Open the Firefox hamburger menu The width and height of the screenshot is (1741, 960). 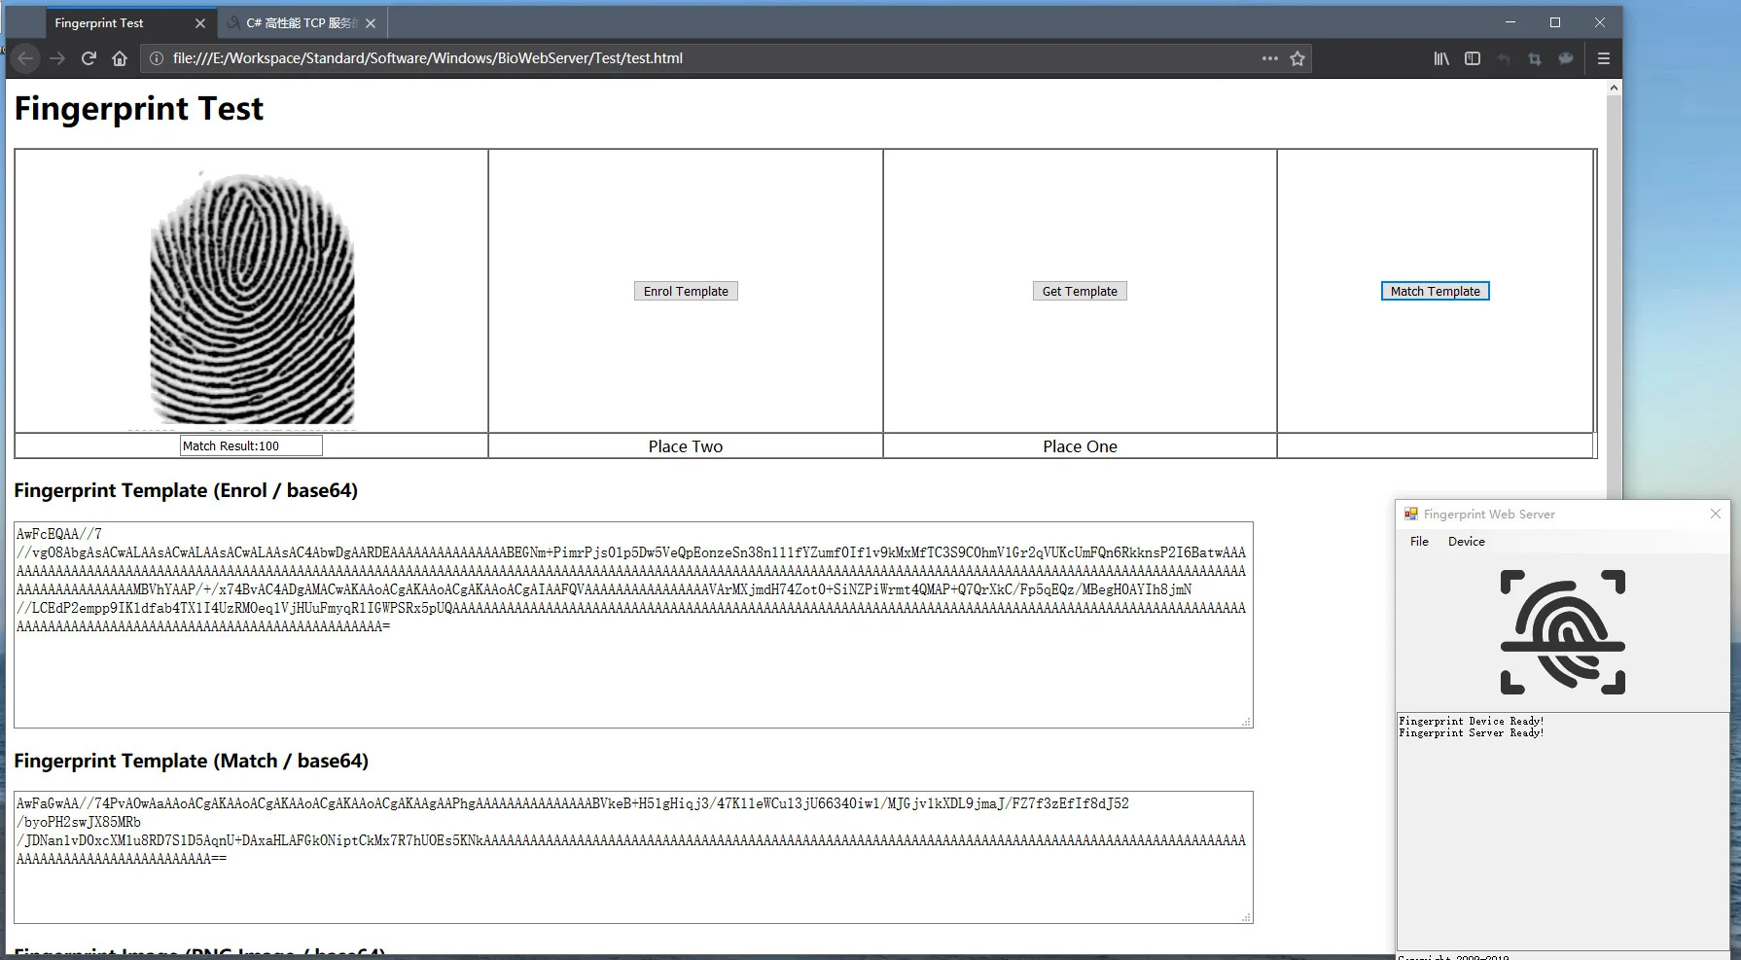(1603, 58)
